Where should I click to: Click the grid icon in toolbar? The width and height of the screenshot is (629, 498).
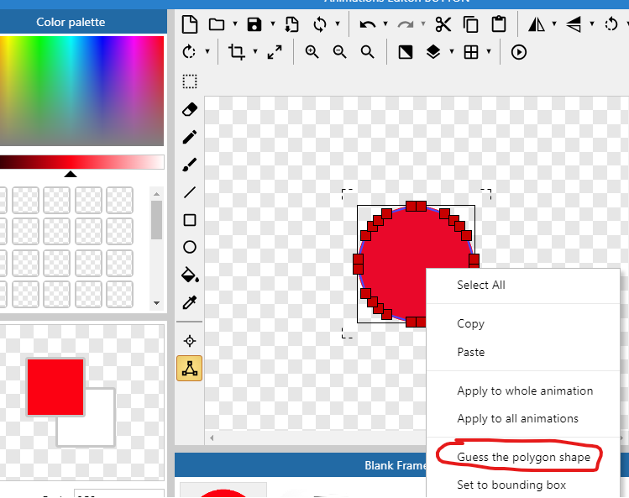point(471,52)
